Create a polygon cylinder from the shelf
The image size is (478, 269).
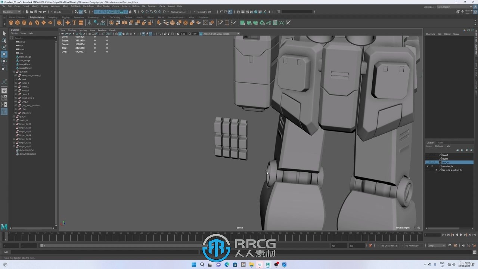pyautogui.click(x=24, y=23)
